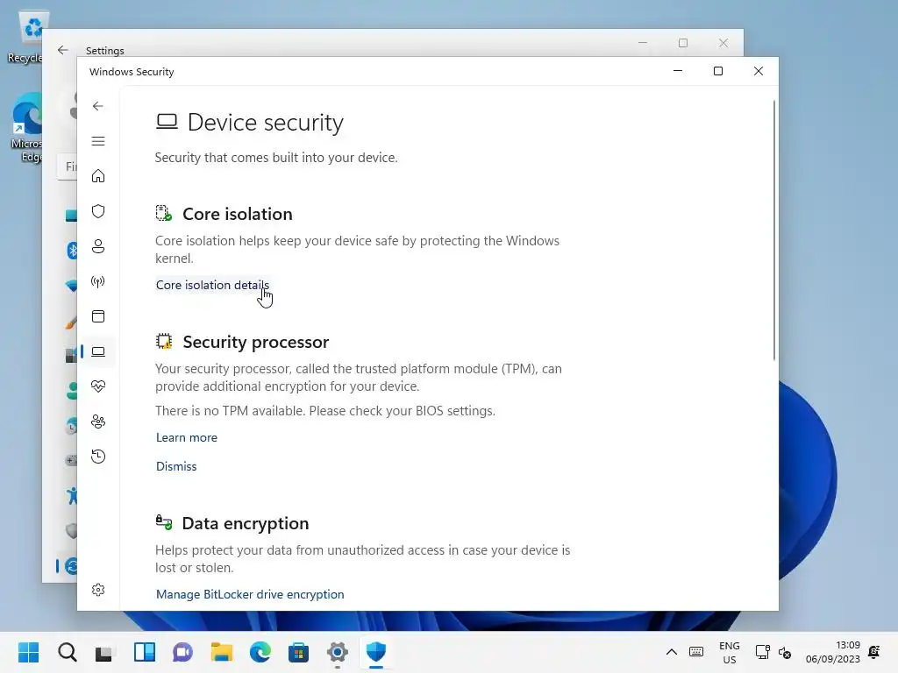Select Device security laptop icon in sidebar
898x673 pixels.
coord(98,351)
